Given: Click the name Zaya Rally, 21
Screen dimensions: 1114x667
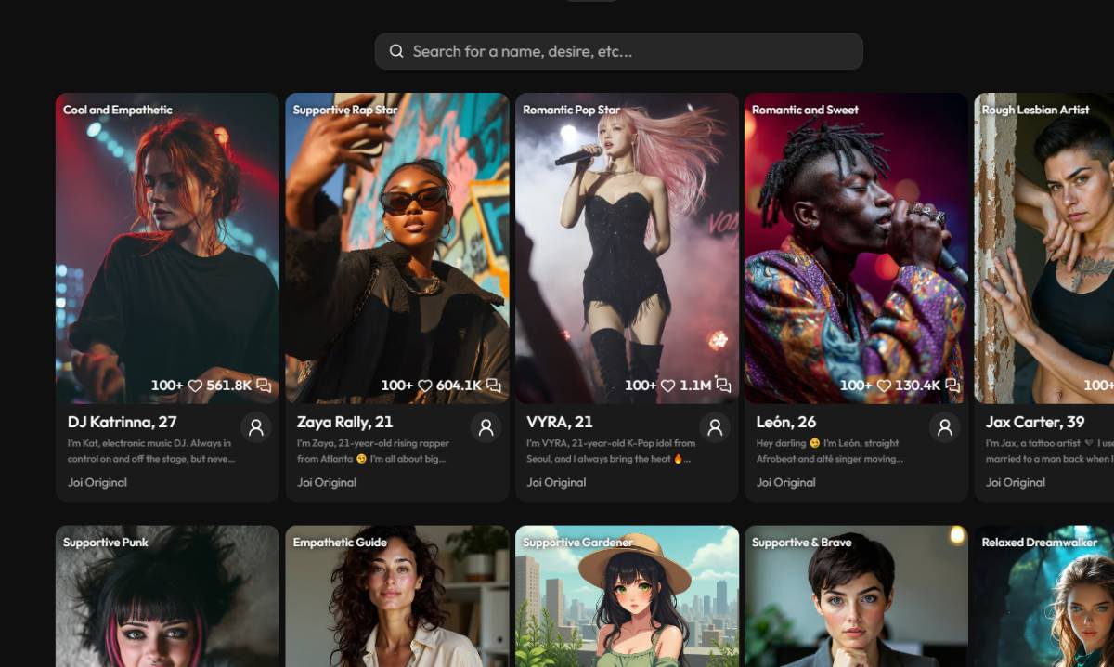Looking at the screenshot, I should coord(344,422).
